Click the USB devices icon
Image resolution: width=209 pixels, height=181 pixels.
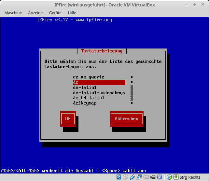(132, 177)
